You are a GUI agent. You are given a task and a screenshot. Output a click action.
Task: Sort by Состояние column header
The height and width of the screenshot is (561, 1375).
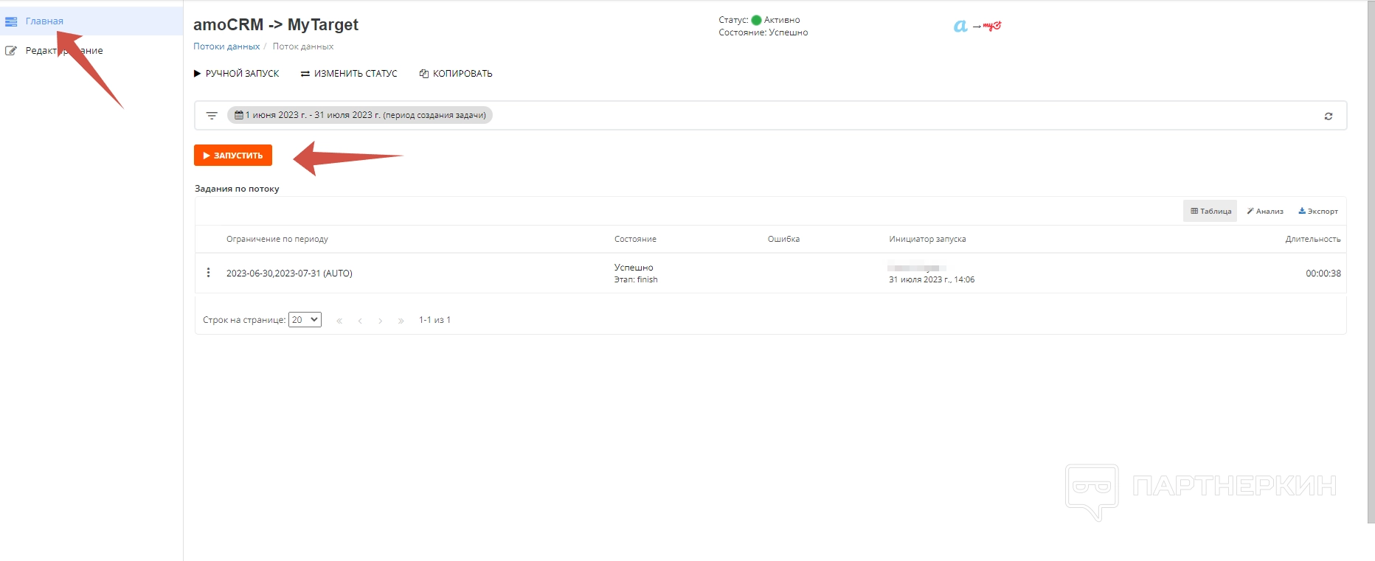[635, 240]
